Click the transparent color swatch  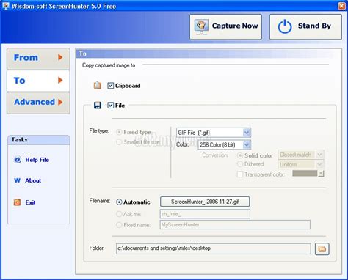point(305,173)
